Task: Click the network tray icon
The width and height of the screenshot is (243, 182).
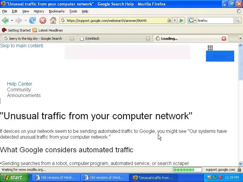Action: [x=215, y=177]
